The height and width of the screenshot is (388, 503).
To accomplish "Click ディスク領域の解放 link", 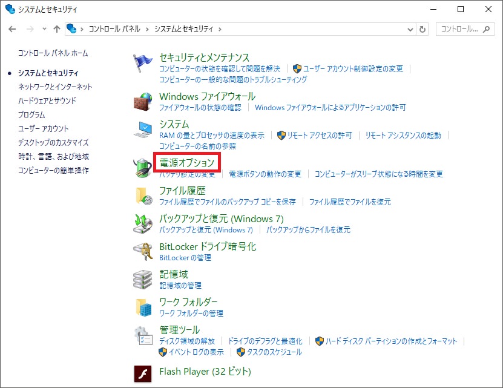I will point(187,341).
